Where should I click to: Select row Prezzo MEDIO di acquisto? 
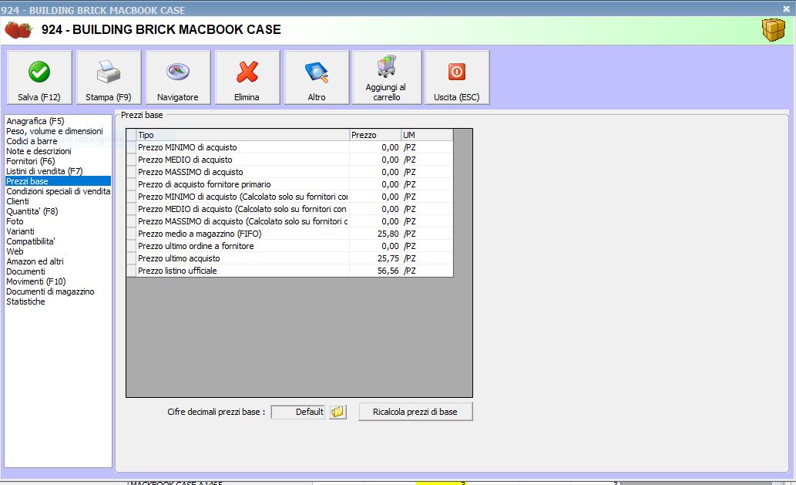(x=290, y=160)
